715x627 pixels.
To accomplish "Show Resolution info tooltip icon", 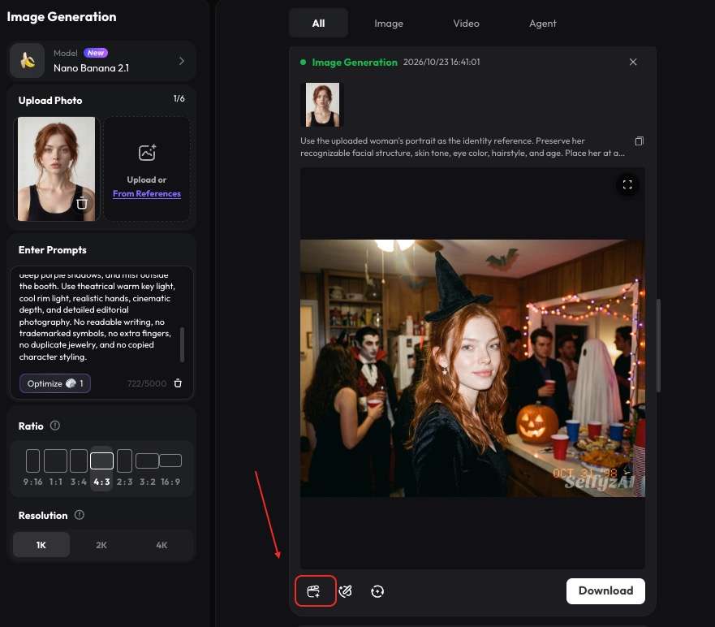I will [x=80, y=515].
